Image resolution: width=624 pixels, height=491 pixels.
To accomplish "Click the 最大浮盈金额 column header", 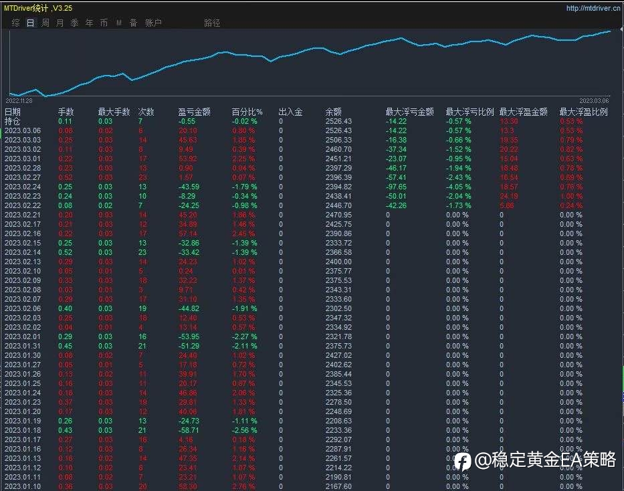I will pyautogui.click(x=523, y=112).
